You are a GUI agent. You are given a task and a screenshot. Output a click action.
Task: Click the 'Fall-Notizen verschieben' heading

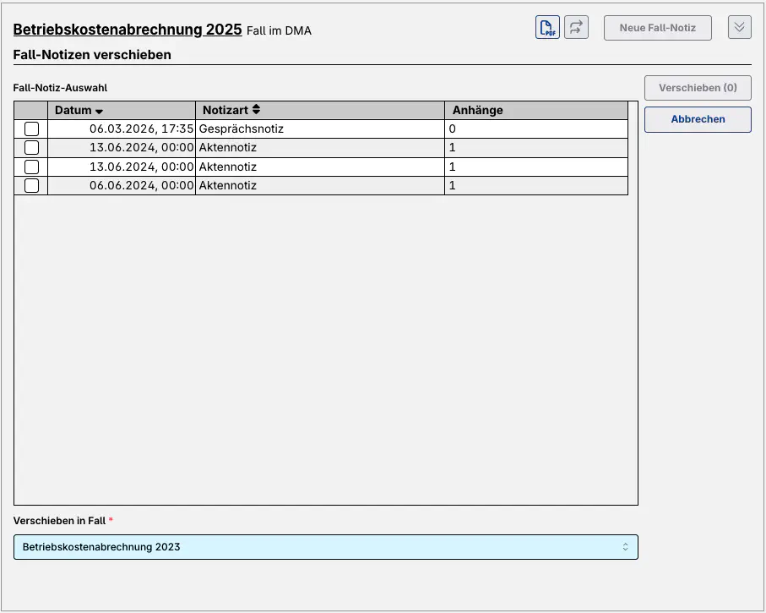(92, 55)
